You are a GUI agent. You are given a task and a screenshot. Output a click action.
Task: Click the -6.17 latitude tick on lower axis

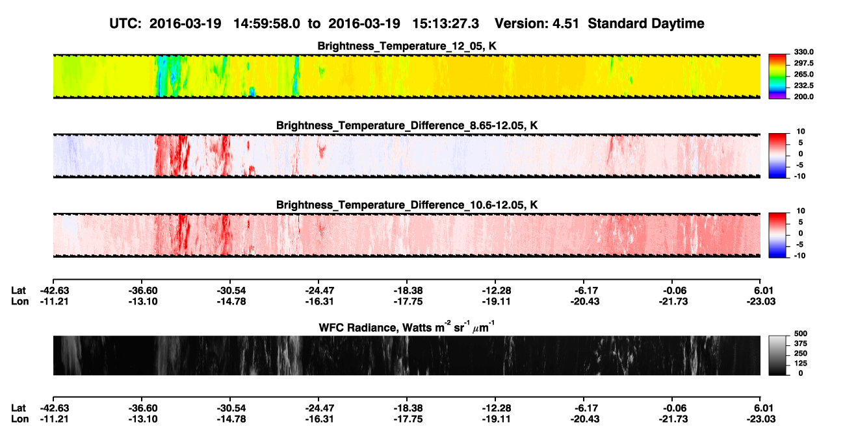point(584,408)
